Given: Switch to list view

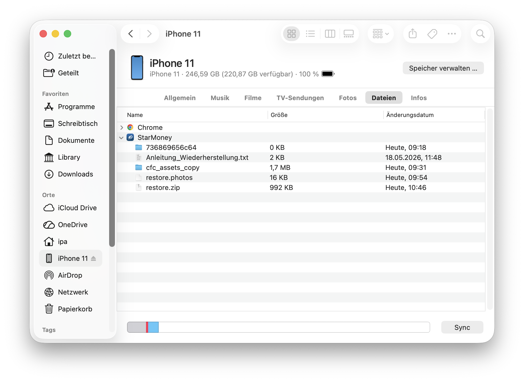Looking at the screenshot, I should coord(310,34).
